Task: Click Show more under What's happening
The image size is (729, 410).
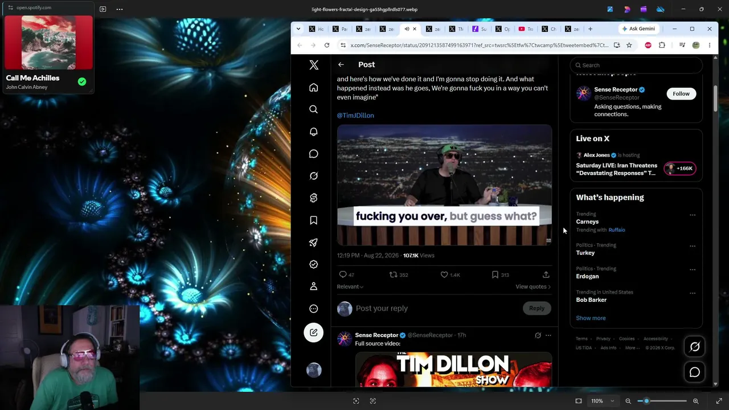Action: pyautogui.click(x=591, y=318)
